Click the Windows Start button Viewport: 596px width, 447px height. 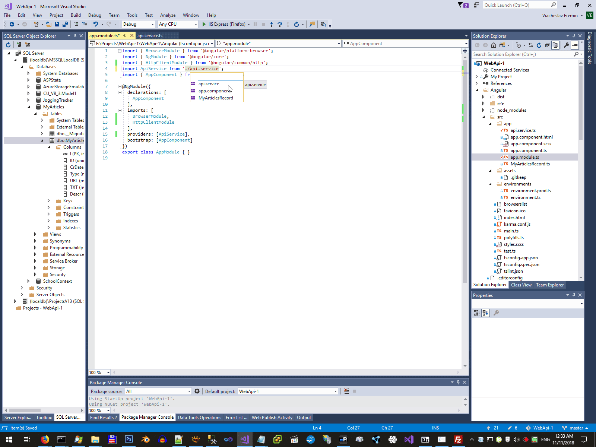click(8, 440)
